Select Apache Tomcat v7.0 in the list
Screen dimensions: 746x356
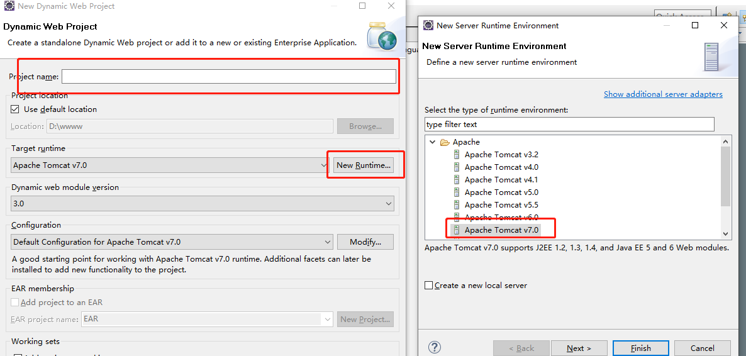(501, 230)
